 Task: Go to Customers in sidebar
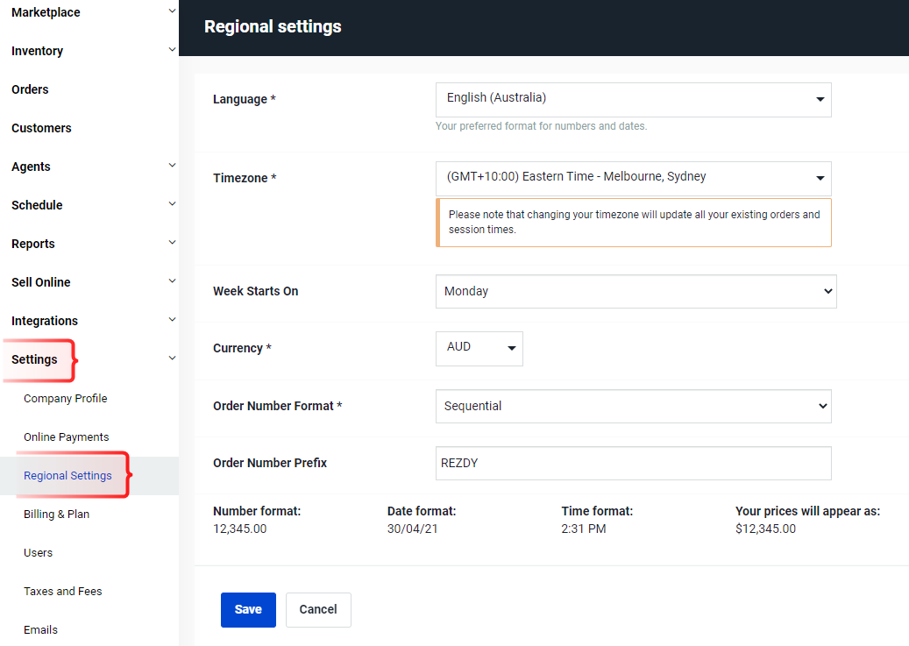click(41, 128)
